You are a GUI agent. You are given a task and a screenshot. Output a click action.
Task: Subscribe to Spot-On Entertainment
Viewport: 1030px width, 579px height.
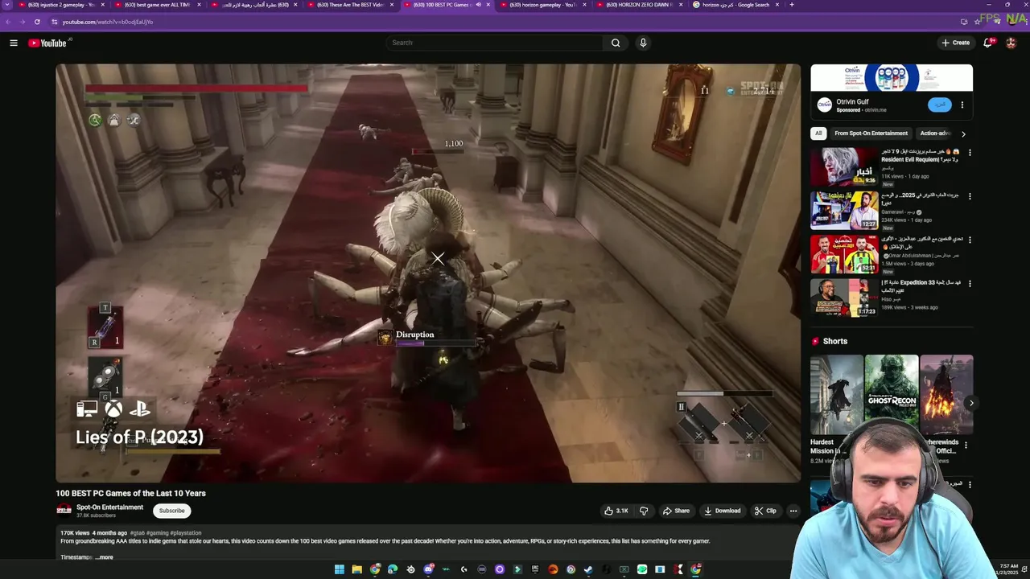pyautogui.click(x=171, y=511)
